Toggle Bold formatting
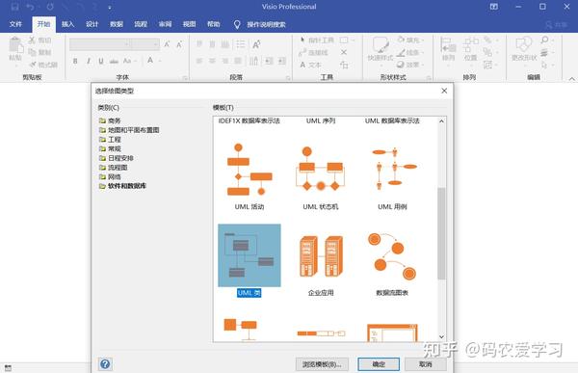 (75, 61)
